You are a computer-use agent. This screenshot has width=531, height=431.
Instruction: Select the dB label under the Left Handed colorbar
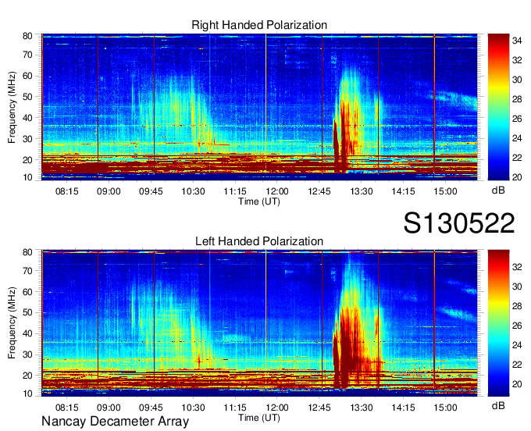pyautogui.click(x=498, y=405)
